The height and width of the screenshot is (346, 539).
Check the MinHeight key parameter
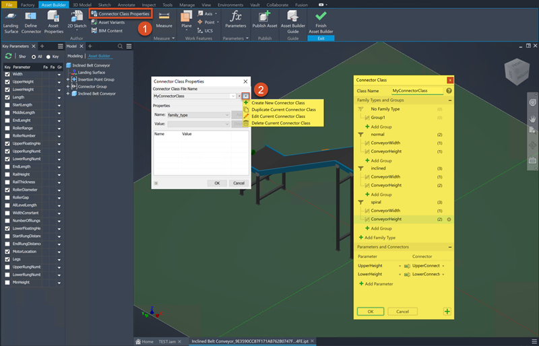pyautogui.click(x=7, y=283)
